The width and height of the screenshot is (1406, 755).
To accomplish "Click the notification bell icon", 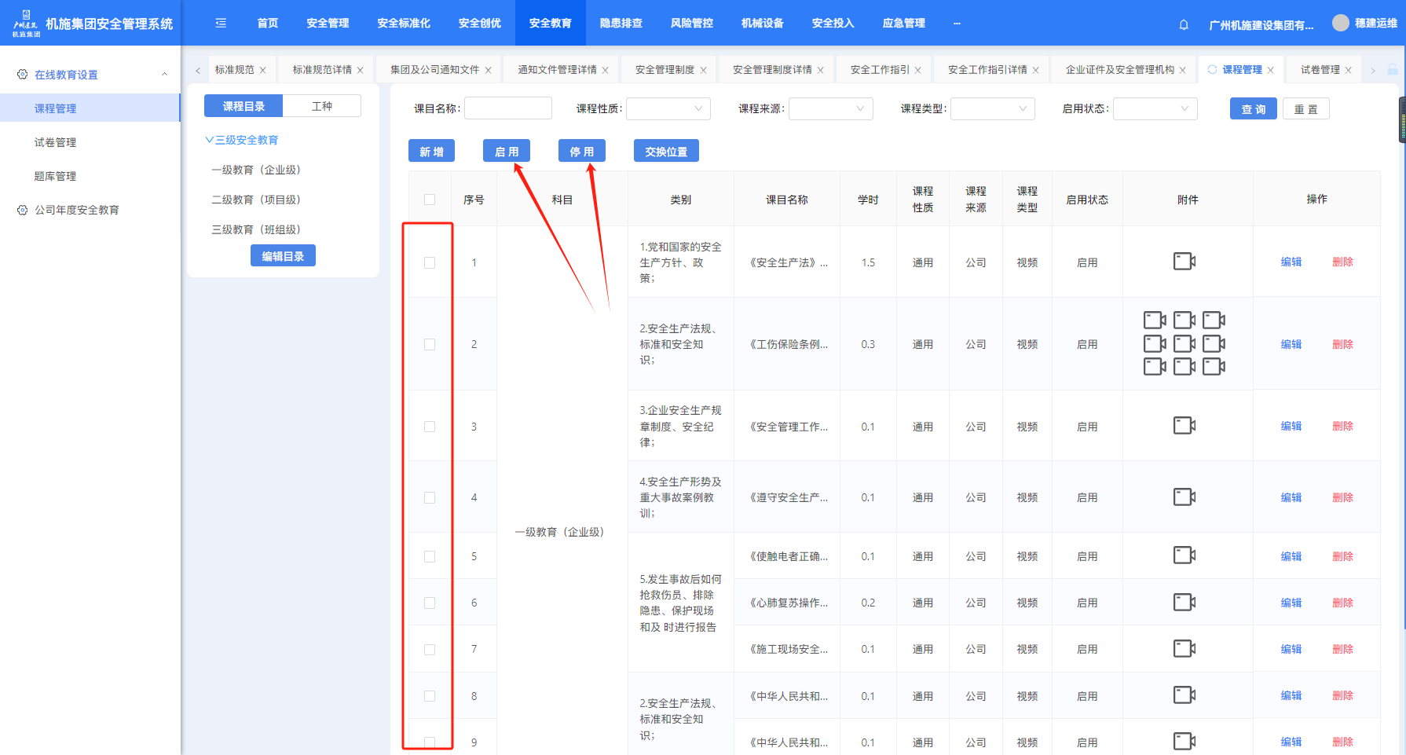I will (1184, 24).
